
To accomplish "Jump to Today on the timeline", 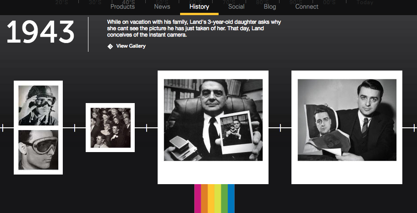I will tap(365, 2).
